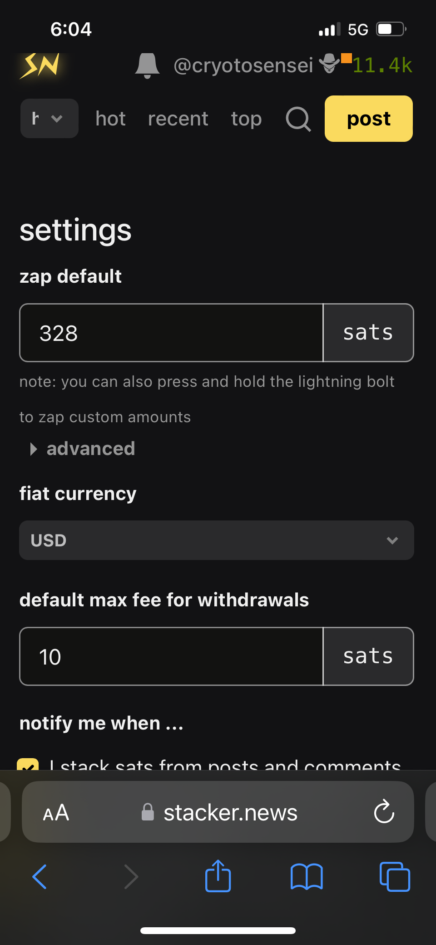Focus the zap default amount field
The width and height of the screenshot is (436, 945).
[171, 333]
